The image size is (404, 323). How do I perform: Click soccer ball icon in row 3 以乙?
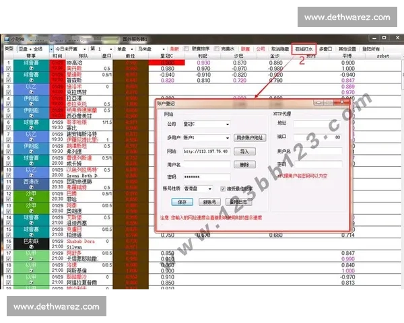[x=31, y=92]
